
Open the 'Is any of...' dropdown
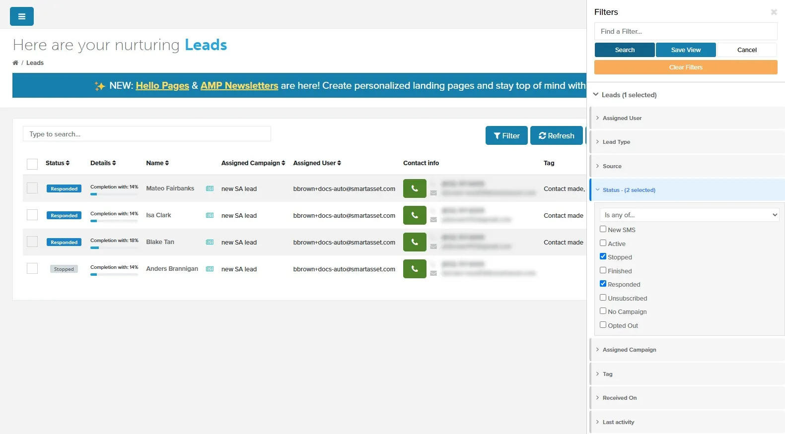689,215
